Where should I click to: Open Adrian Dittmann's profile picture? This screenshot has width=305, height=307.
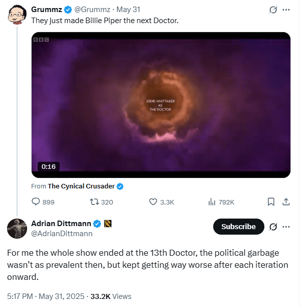tap(17, 229)
